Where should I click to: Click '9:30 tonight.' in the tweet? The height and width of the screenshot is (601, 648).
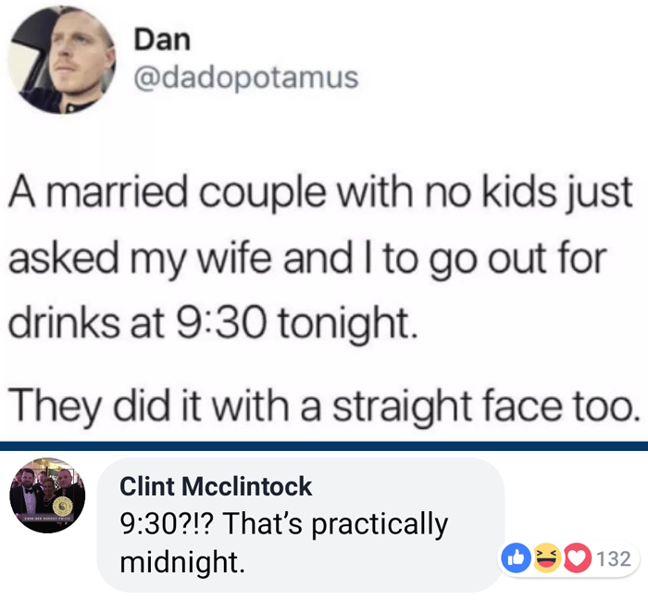(x=297, y=323)
